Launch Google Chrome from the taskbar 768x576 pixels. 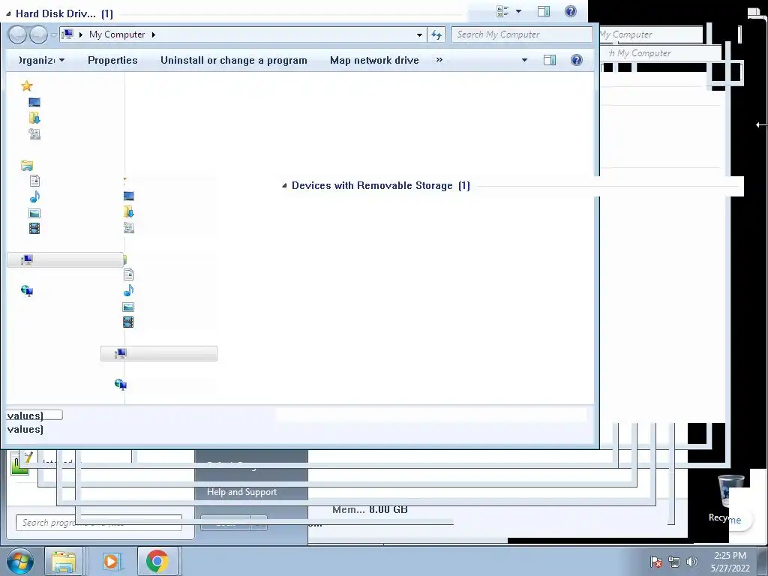[157, 561]
